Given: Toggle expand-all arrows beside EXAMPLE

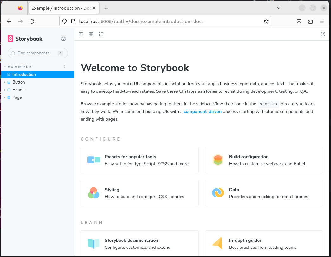Looking at the screenshot, I should (65, 66).
